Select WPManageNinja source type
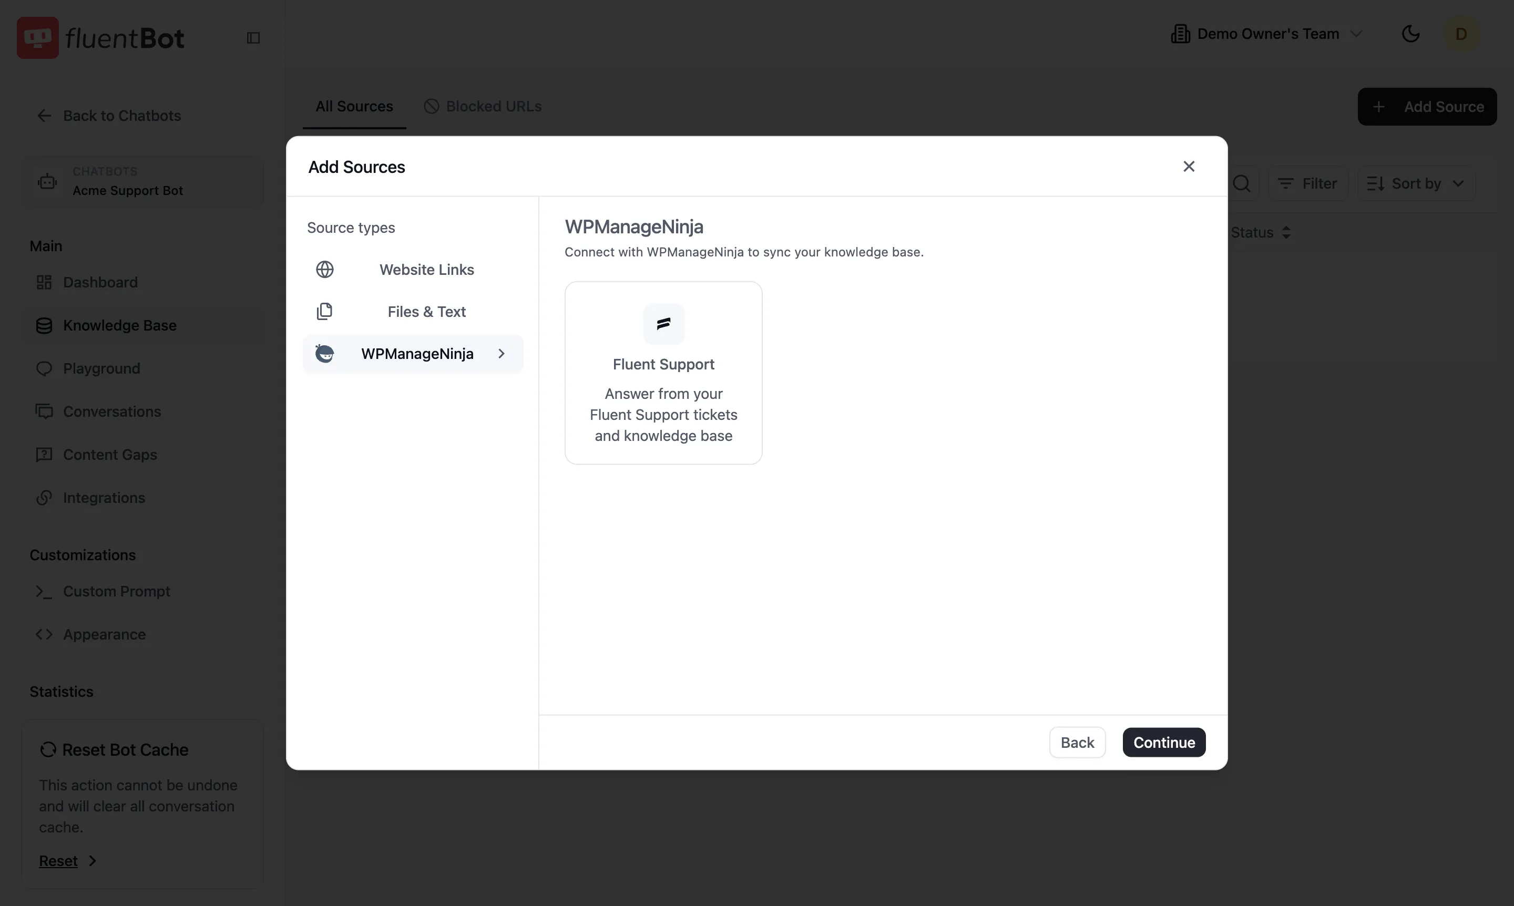This screenshot has width=1514, height=906. [413, 354]
